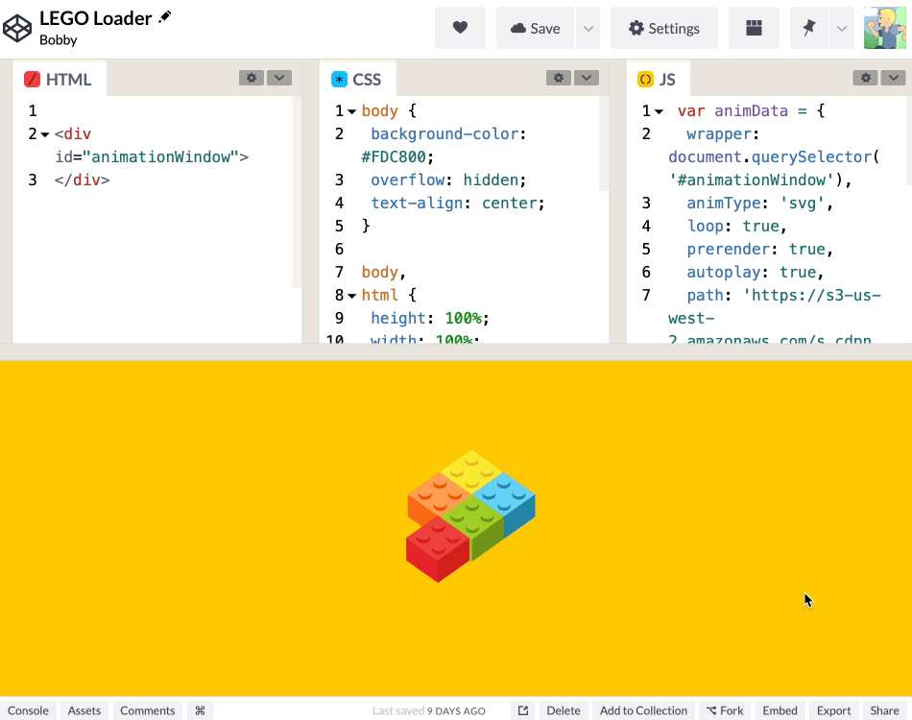Click 'loop: true,' line in JS editor

(737, 226)
